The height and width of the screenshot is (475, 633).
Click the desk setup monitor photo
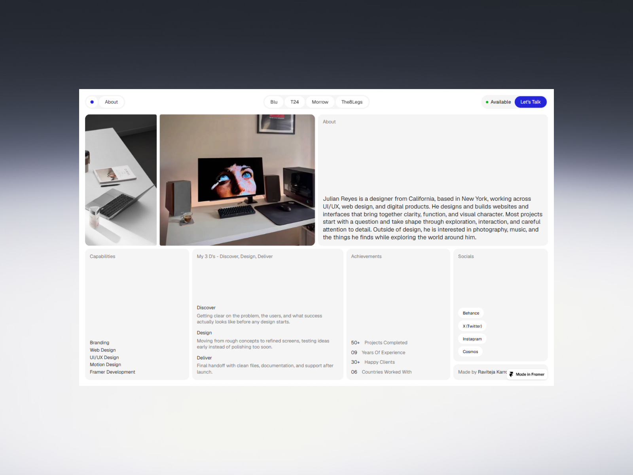coord(237,180)
